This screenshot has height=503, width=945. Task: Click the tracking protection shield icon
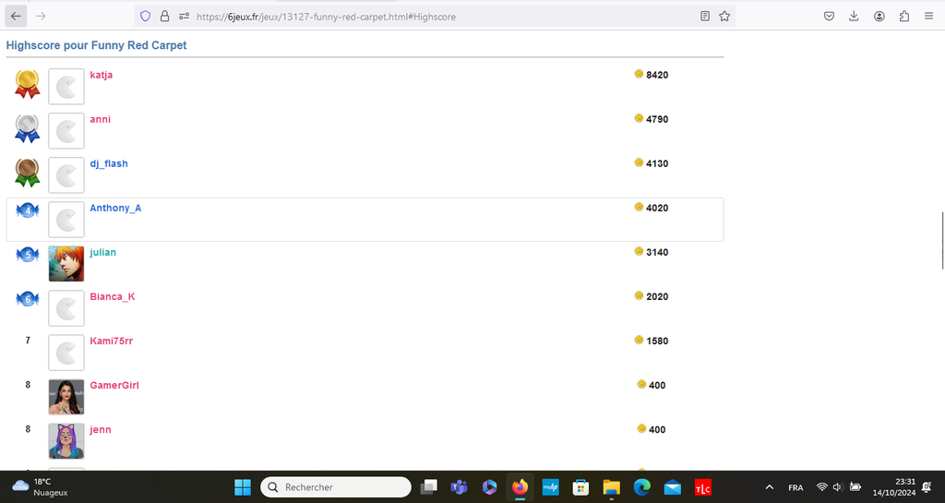(x=145, y=16)
